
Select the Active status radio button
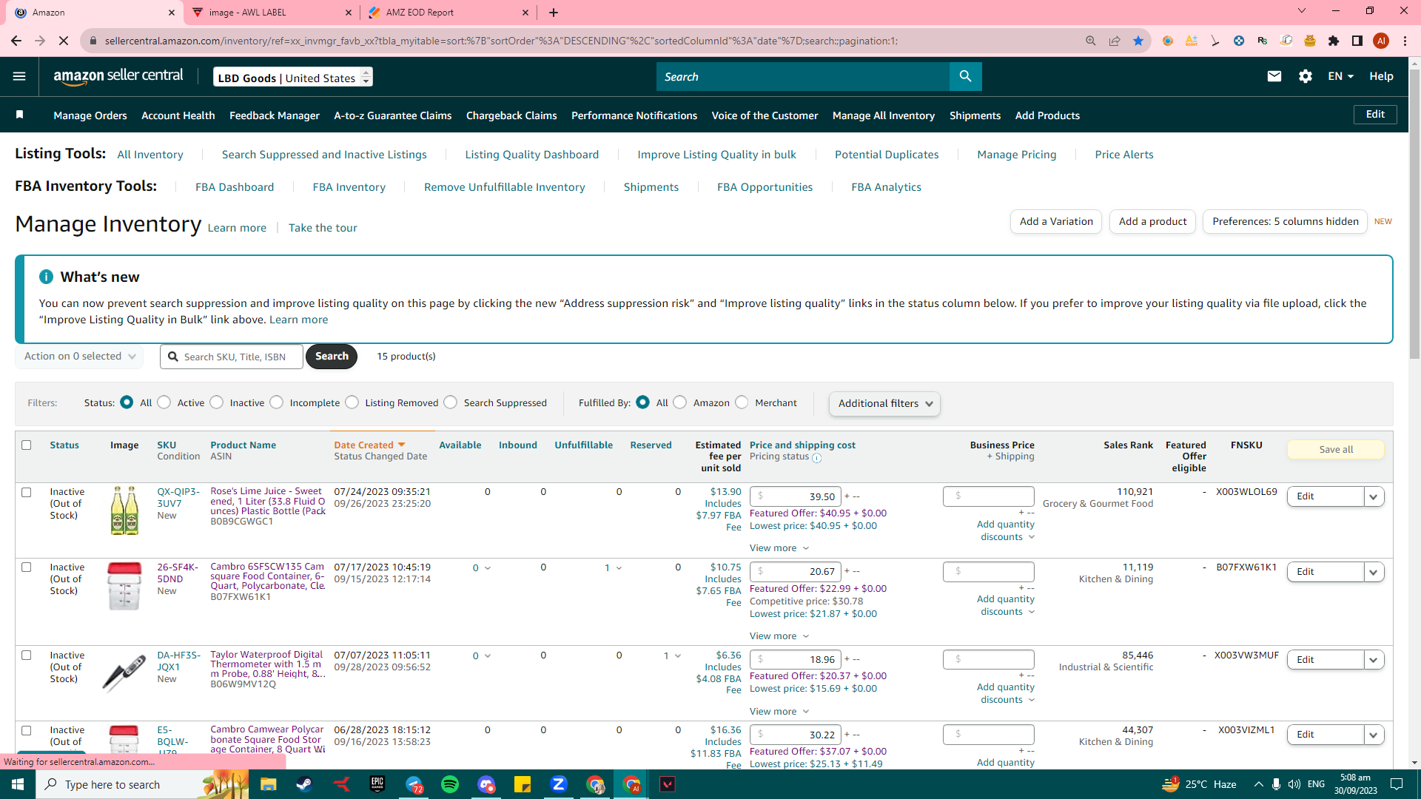(x=164, y=402)
